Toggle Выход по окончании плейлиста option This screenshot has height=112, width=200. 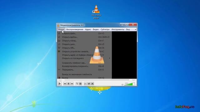click(84, 74)
